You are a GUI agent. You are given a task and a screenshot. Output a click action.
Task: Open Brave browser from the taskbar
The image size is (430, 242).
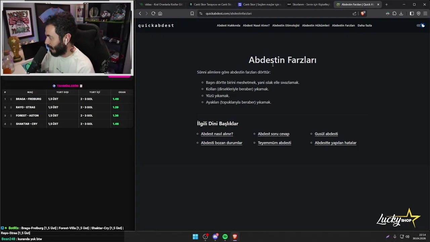[235, 237]
